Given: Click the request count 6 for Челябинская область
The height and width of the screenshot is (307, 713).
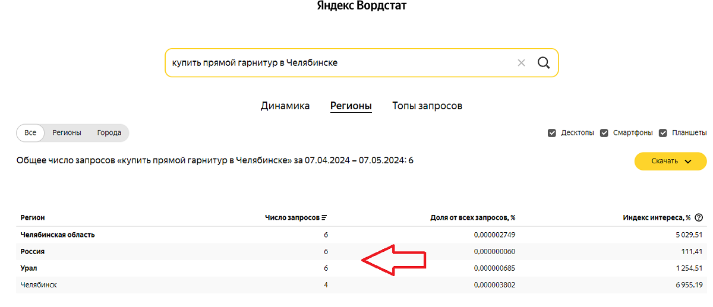Looking at the screenshot, I should (x=326, y=235).
